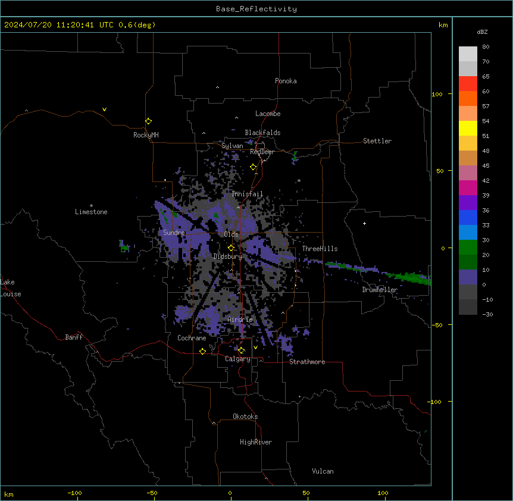Click the Innisfail city label
The width and height of the screenshot is (513, 501).
pos(247,194)
